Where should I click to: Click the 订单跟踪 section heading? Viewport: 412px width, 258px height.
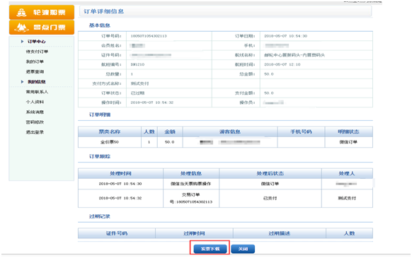point(100,156)
